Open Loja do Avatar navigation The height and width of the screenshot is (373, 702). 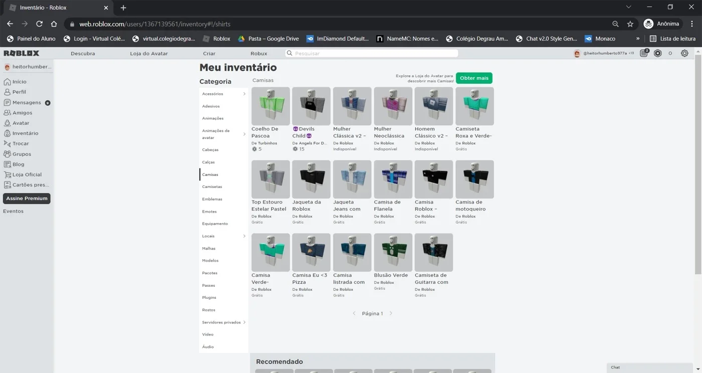pyautogui.click(x=149, y=53)
